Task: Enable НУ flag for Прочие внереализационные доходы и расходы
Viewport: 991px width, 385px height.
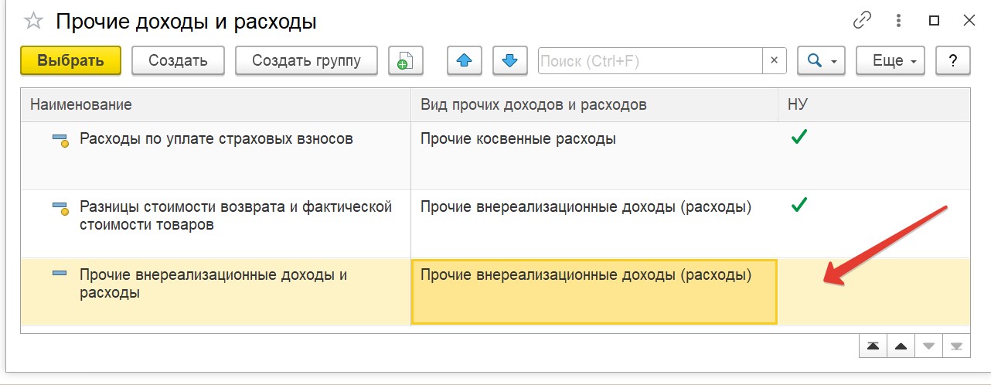Action: point(874,291)
